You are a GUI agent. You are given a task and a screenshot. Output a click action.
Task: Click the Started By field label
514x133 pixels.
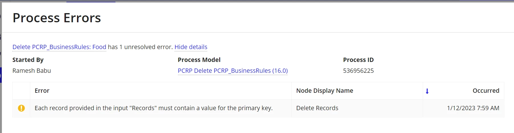tap(28, 60)
